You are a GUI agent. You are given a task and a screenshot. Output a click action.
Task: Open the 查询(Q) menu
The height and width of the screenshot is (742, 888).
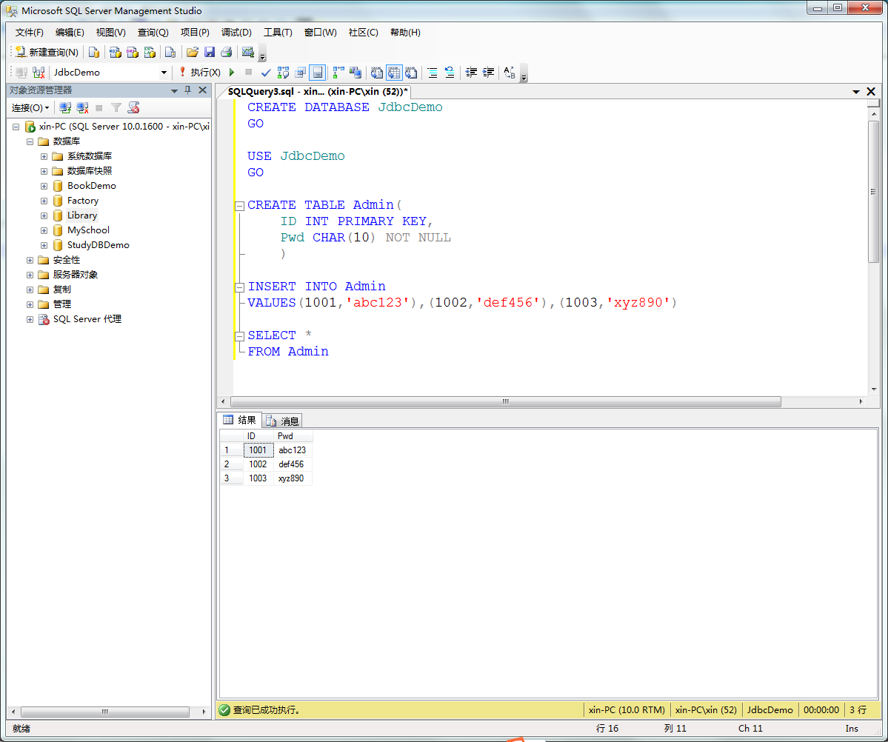pyautogui.click(x=153, y=33)
